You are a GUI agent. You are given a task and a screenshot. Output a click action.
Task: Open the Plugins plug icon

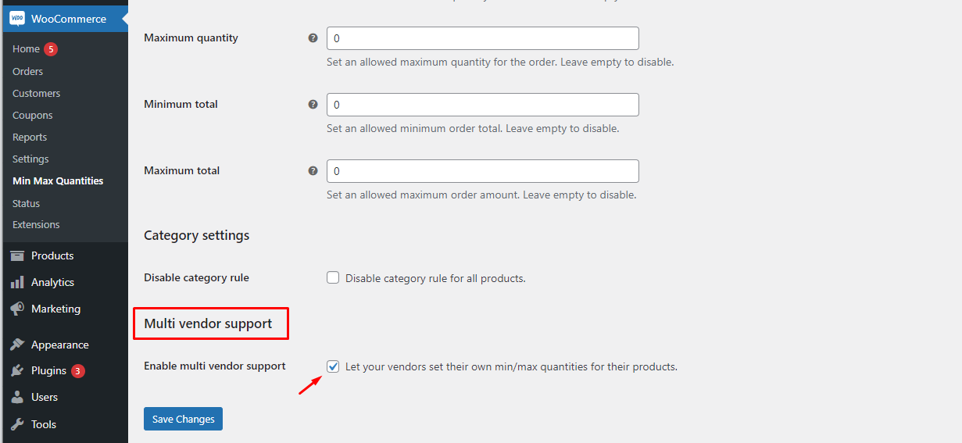pyautogui.click(x=17, y=371)
